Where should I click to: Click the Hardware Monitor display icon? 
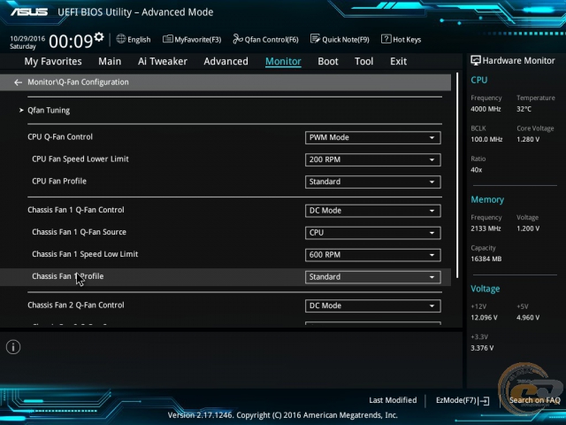tap(476, 60)
